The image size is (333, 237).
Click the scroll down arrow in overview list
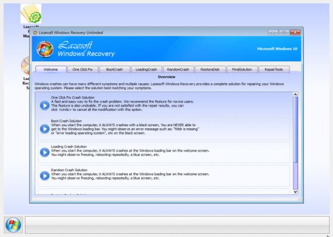[295, 192]
